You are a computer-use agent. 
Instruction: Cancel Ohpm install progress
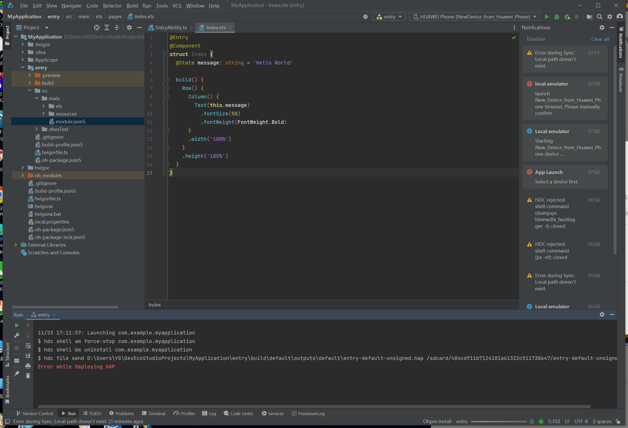(x=532, y=422)
